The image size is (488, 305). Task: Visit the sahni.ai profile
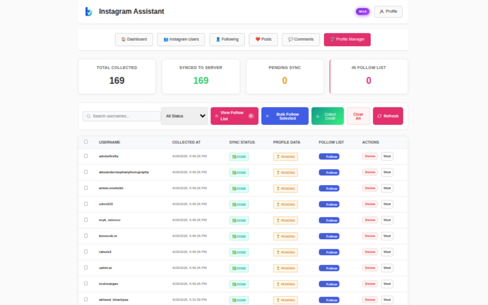pos(387,268)
